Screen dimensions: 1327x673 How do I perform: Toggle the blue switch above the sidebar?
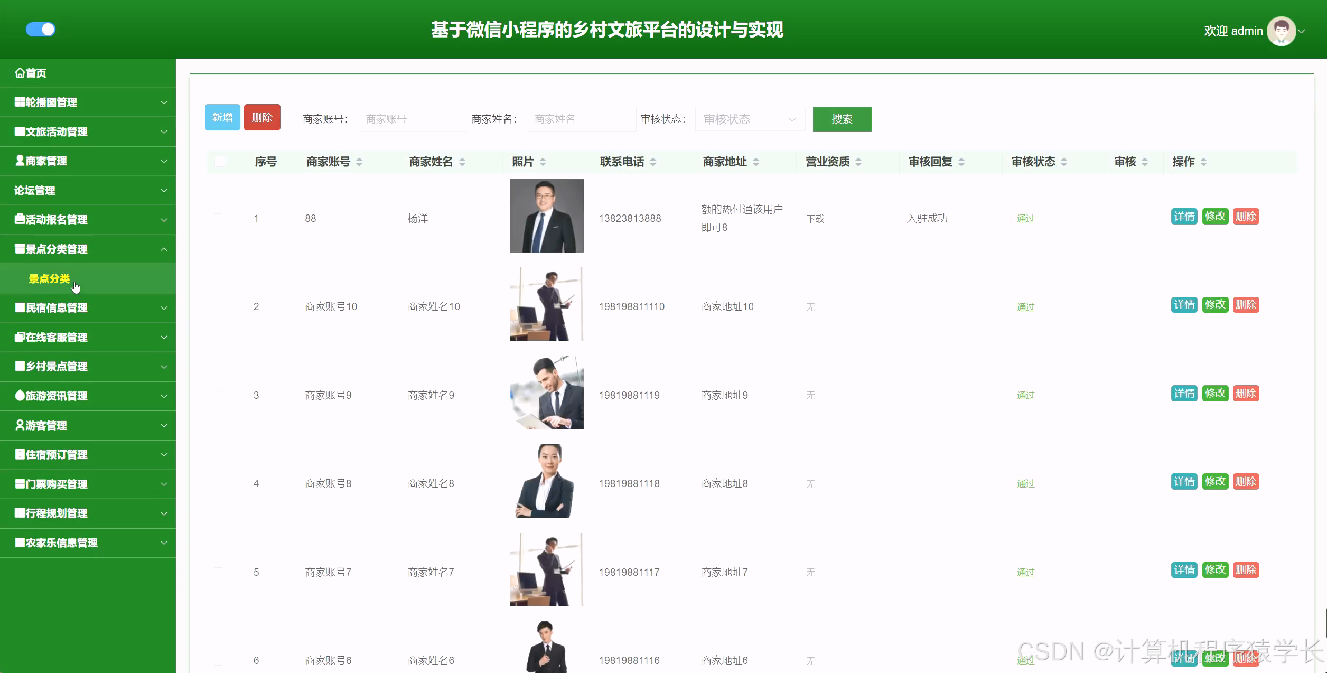(41, 30)
